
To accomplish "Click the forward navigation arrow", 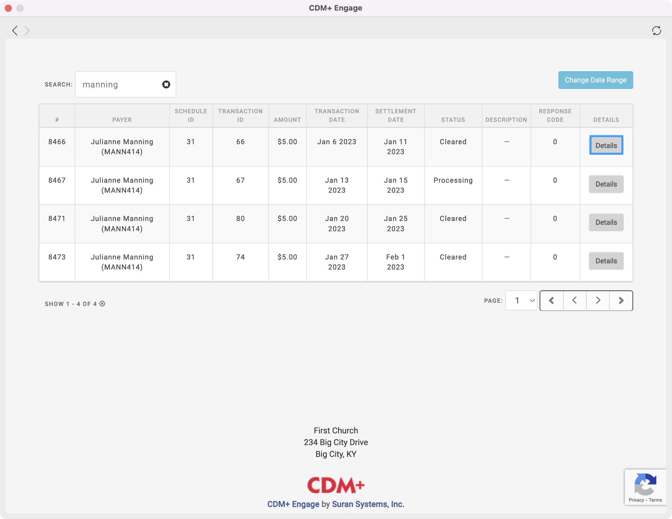I will tap(27, 31).
